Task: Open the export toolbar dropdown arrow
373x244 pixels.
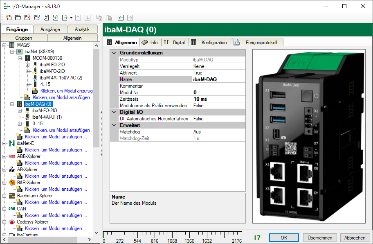Action: [71, 18]
